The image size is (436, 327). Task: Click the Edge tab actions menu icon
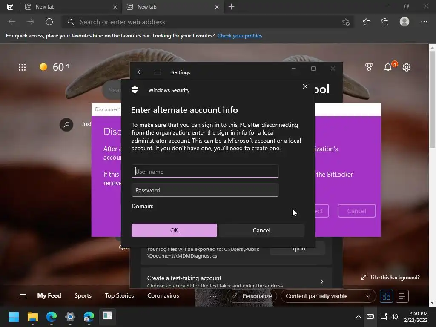[x=10, y=7]
